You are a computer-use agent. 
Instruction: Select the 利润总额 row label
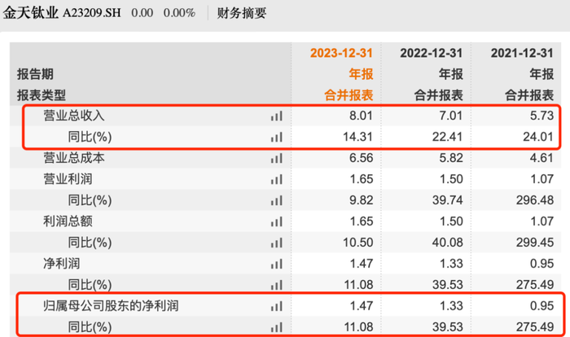(68, 221)
